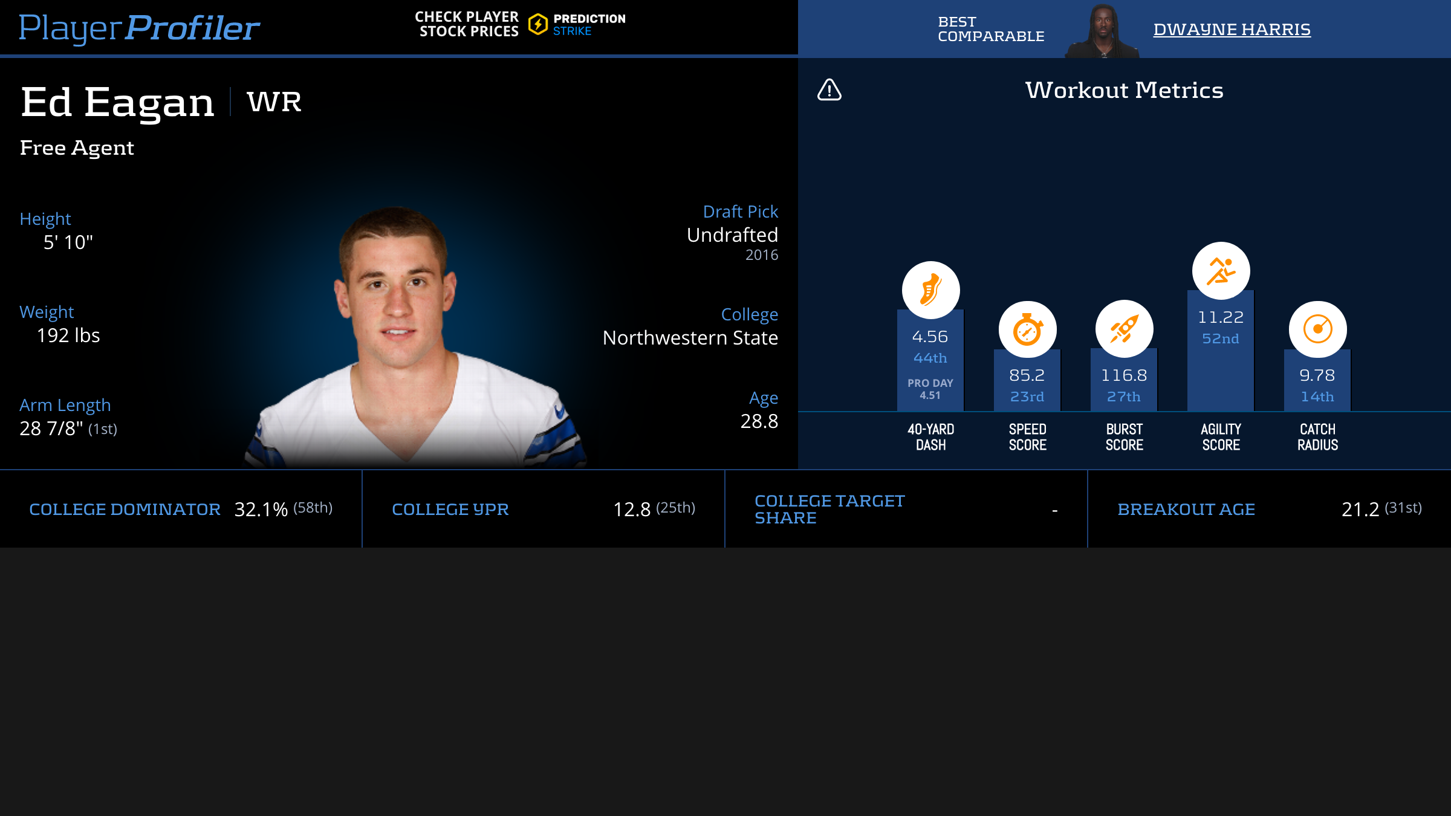
Task: Open the Dwayne Harris comparable player link
Action: (x=1232, y=29)
